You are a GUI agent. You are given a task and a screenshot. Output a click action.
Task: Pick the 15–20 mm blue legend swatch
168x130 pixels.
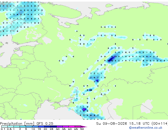[x=41, y=127]
